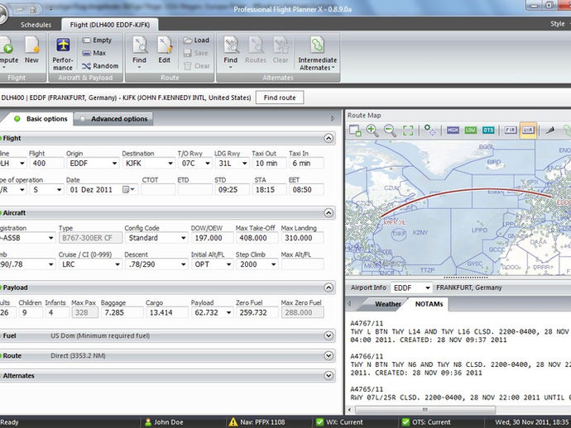
Task: Expand the Alternates section
Action: tap(329, 376)
